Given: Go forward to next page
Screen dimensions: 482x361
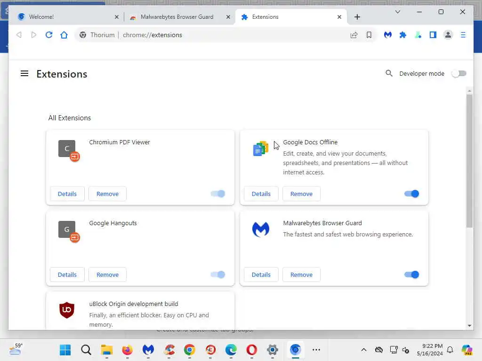Looking at the screenshot, I should click(34, 35).
